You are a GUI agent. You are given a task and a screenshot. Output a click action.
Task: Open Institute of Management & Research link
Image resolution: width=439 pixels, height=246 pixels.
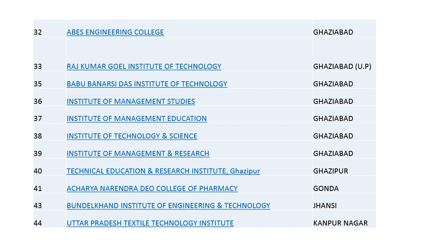pyautogui.click(x=138, y=153)
